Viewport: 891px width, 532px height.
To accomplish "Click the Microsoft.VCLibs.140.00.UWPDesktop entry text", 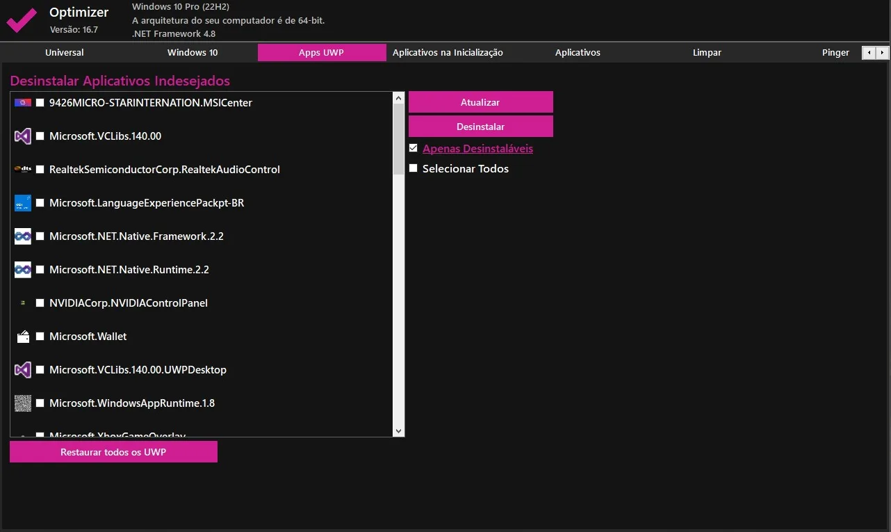I will tap(138, 370).
